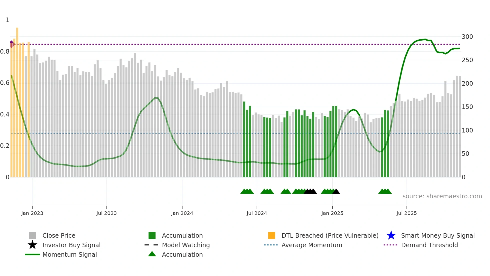This screenshot has height=276, width=490.
Task: Toggle the Demand Threshold legend entry
Action: tap(429, 245)
